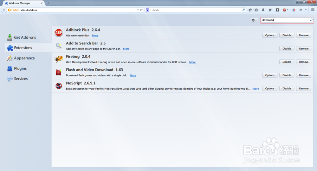Click the Firebug toolbar icon

301,10
